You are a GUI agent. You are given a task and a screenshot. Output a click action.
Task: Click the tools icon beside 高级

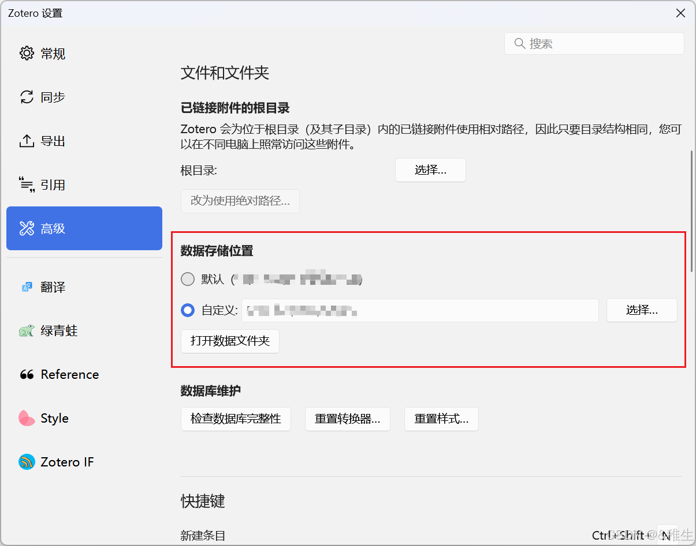point(27,229)
